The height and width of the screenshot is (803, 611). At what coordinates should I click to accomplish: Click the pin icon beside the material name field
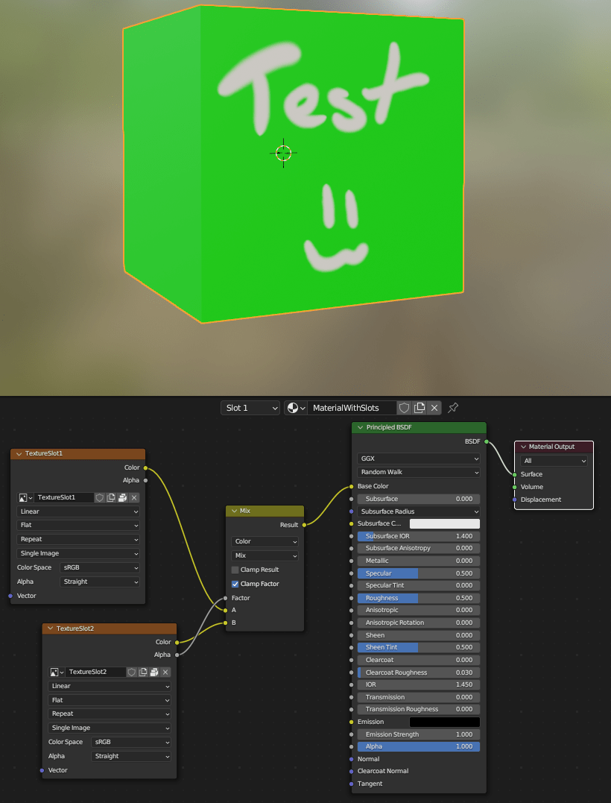(453, 407)
